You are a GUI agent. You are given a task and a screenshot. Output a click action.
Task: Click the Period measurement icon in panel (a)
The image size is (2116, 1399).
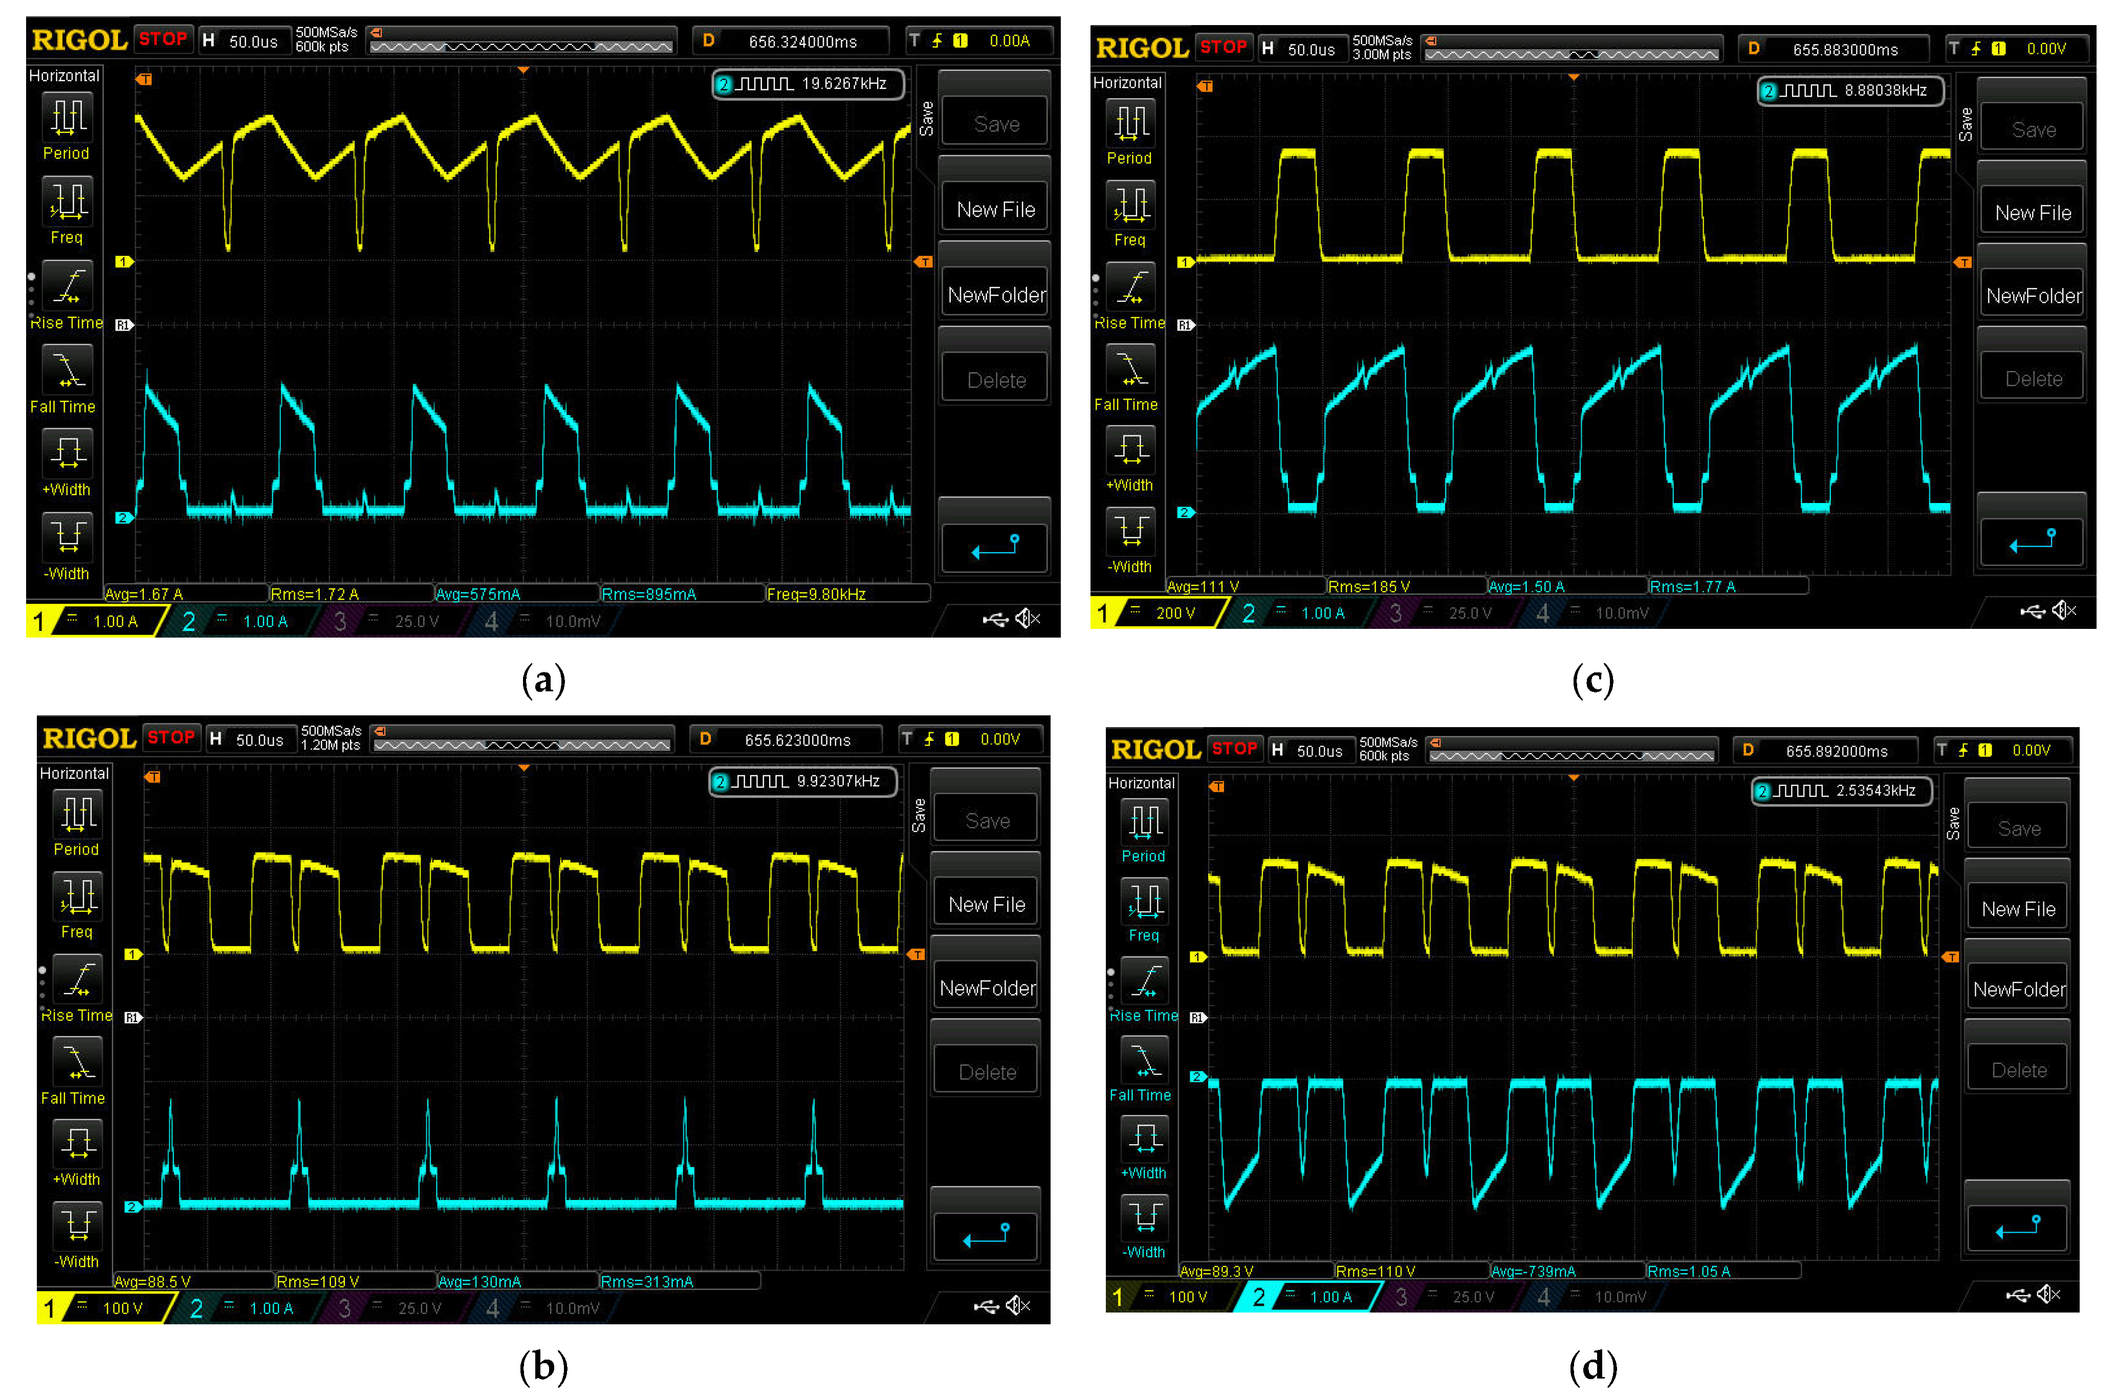(67, 118)
